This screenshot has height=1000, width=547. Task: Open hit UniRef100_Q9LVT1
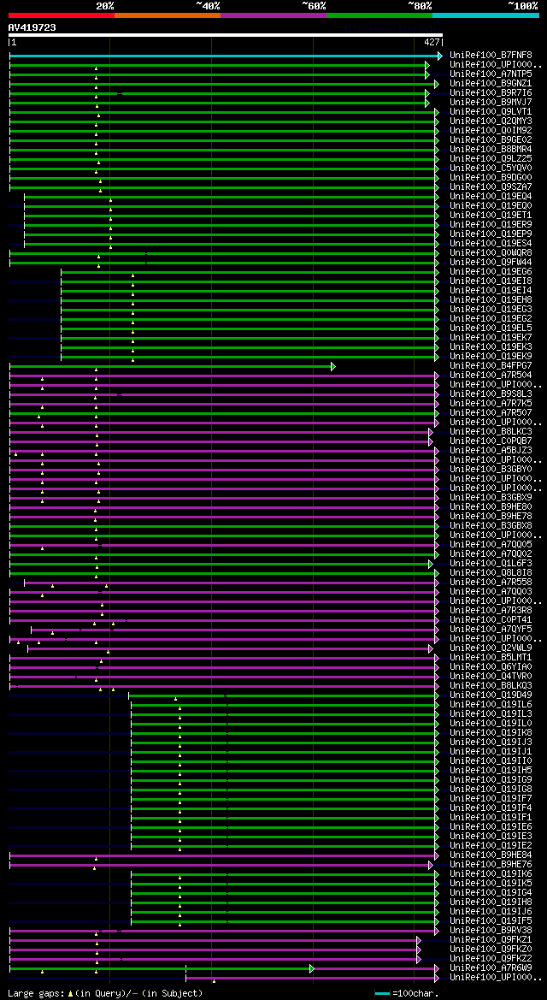(491, 111)
